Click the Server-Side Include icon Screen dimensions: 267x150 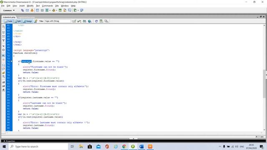pyautogui.click(x=65, y=10)
